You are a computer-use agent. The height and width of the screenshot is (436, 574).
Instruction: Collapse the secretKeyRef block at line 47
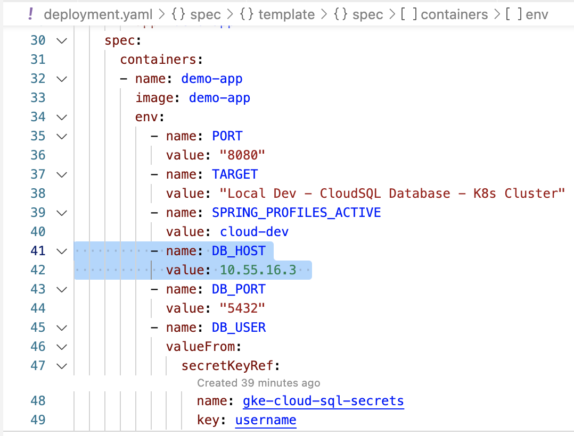pyautogui.click(x=62, y=366)
